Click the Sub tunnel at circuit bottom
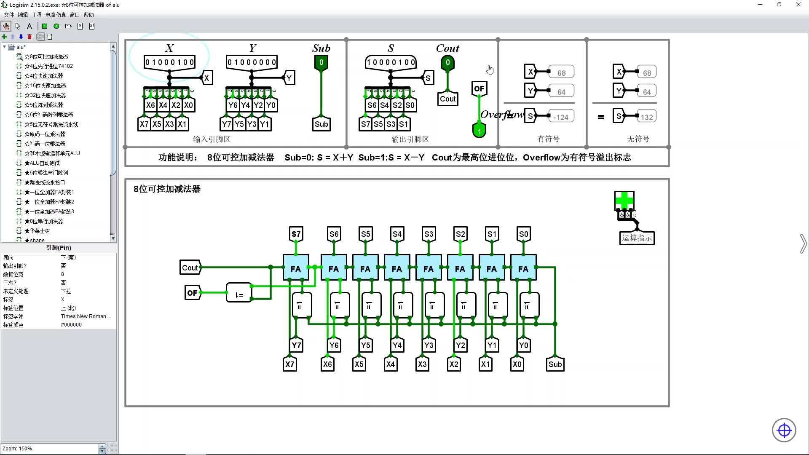 click(x=555, y=364)
